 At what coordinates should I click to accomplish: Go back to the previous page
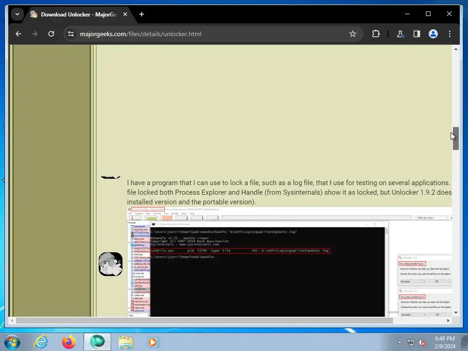click(x=18, y=34)
